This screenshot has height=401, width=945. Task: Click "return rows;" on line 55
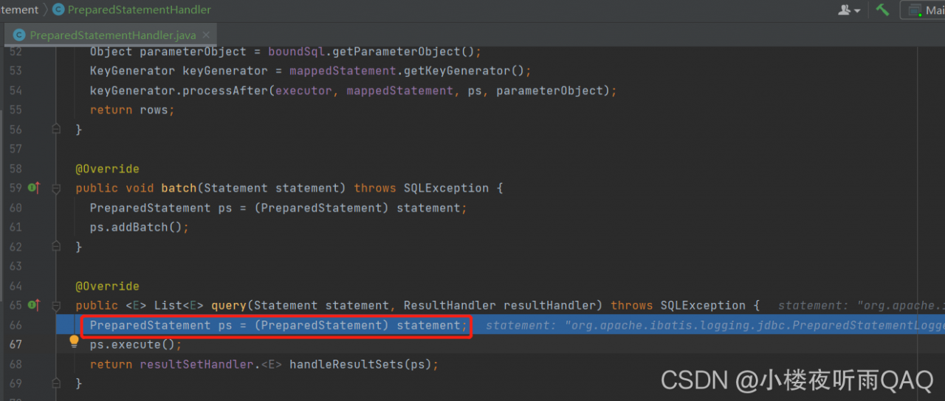[x=133, y=110]
